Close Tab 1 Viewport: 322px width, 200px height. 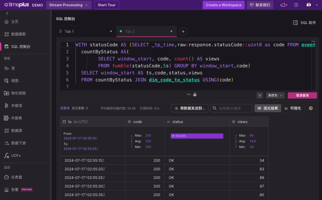point(111,31)
